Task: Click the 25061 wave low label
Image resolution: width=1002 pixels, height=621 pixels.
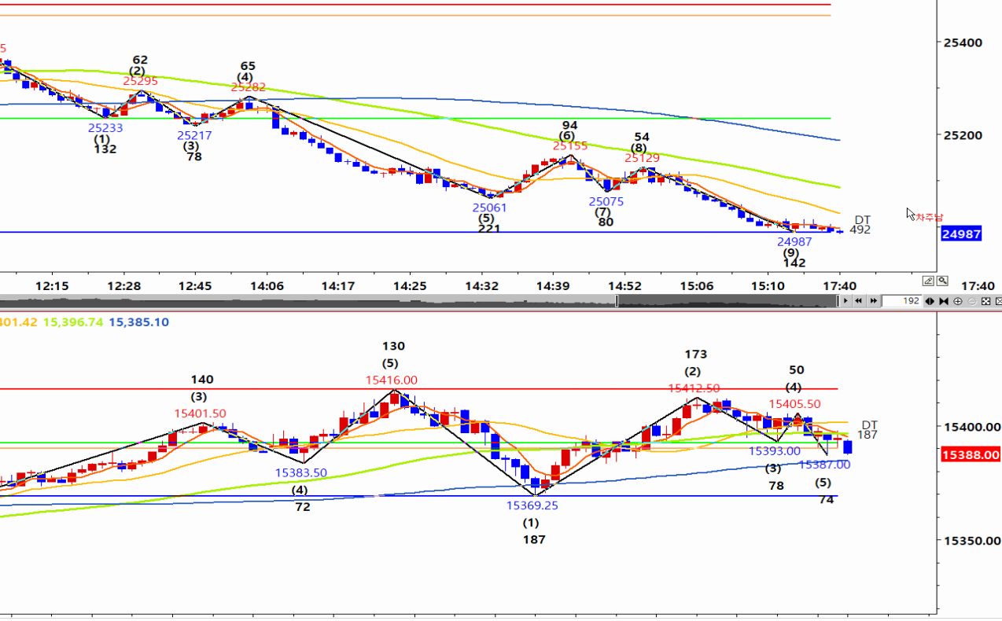Action: pos(489,208)
